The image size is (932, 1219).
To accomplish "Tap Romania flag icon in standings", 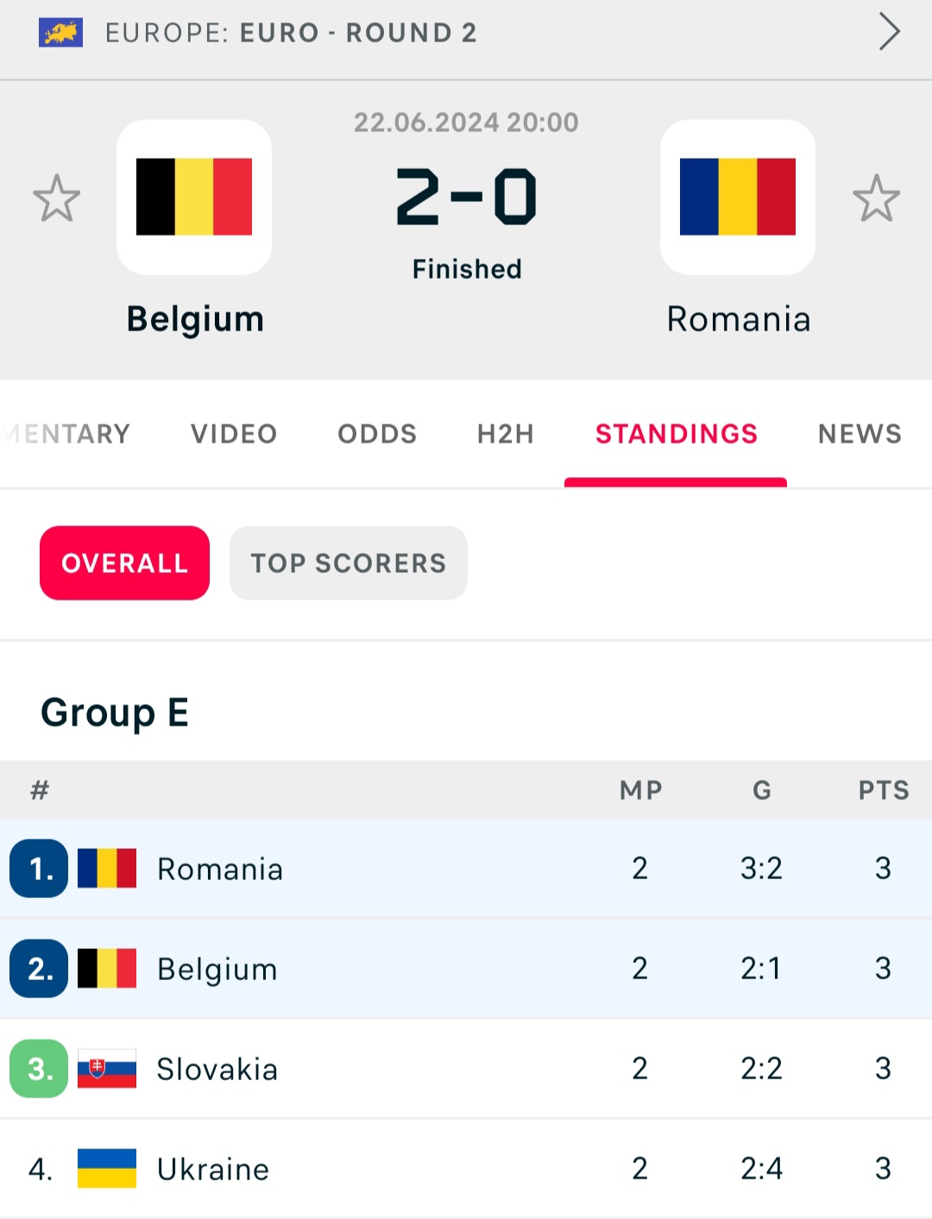I will pyautogui.click(x=107, y=869).
